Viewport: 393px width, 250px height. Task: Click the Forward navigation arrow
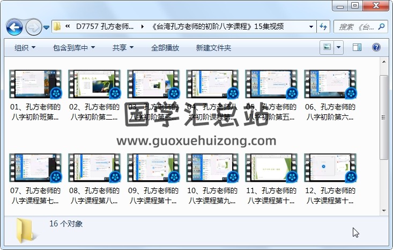tap(33, 27)
